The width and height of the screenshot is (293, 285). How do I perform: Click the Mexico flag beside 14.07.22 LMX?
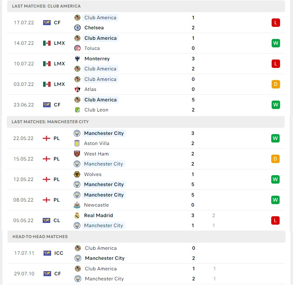pyautogui.click(x=47, y=43)
